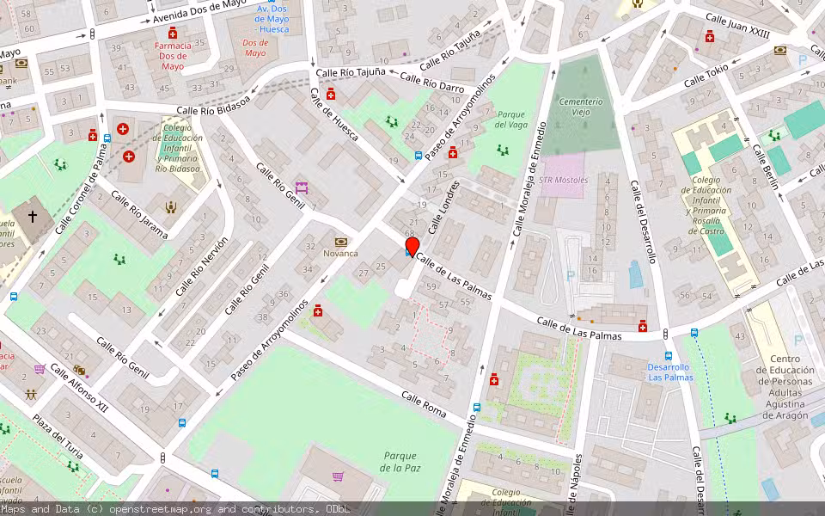This screenshot has height=516, width=825.
Task: Click the Farmacia Dos de Mayo pharmacy icon
Action: (173, 34)
